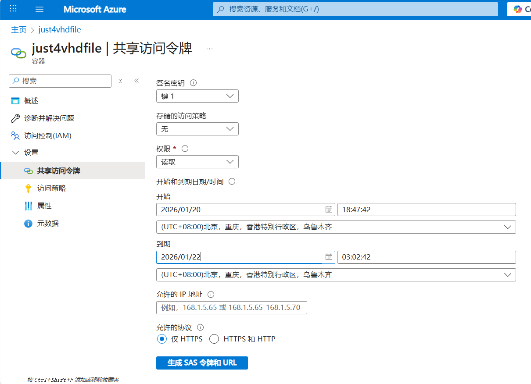Viewport: 531px width, 384px height.
Task: Select the HTTPS 和 HTTP radio option
Action: [x=214, y=339]
